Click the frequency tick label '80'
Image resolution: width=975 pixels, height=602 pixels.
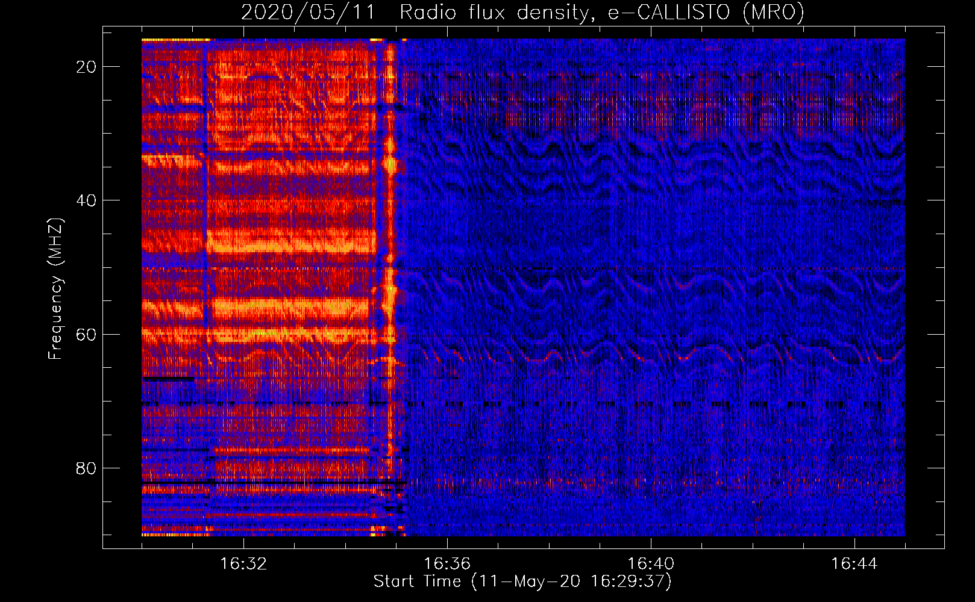tap(86, 468)
